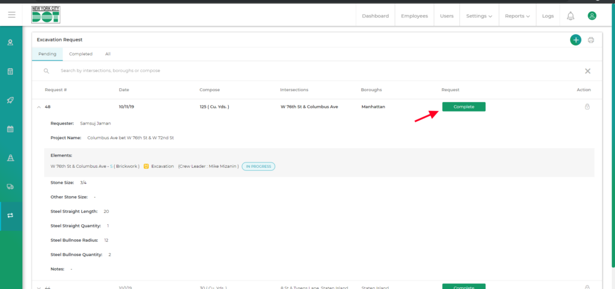Switch to the Completed tab
This screenshot has height=289, width=615.
point(80,54)
